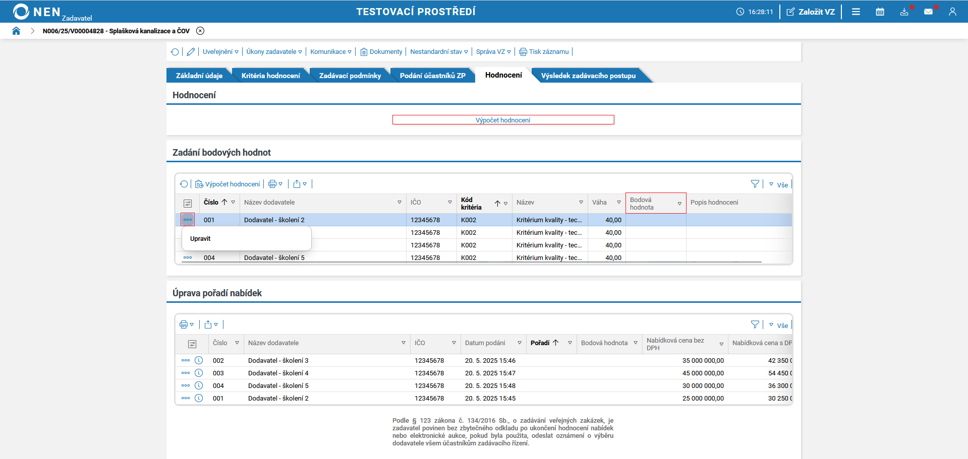
Task: Select the 20. 5. 2025 15:45 date cell
Action: (493, 398)
